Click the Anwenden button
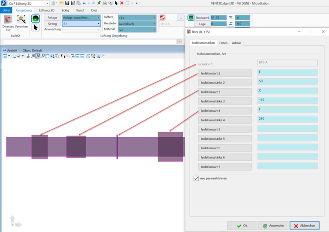Image resolution: width=329 pixels, height=232 pixels. (273, 226)
